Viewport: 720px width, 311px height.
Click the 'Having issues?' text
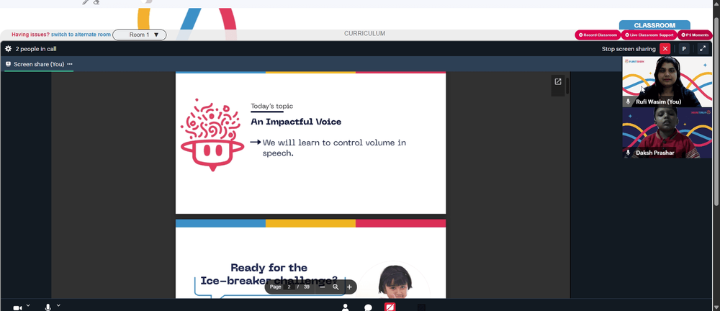pyautogui.click(x=30, y=35)
